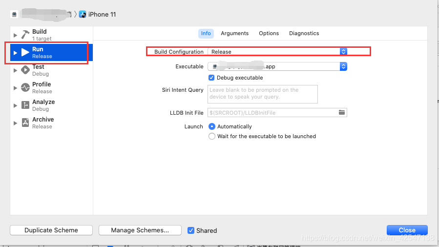The width and height of the screenshot is (439, 247).
Task: Click the Build hammer icon
Action: click(25, 35)
